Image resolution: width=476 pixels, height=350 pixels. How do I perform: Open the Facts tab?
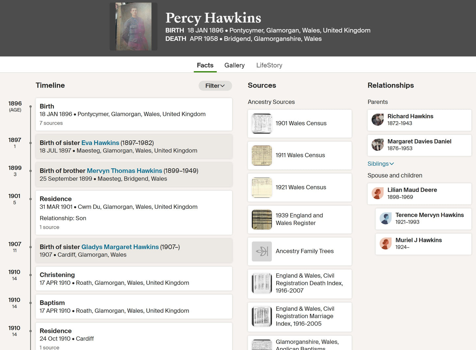tap(205, 65)
